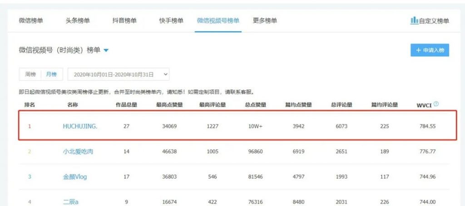Go to the 抖音榜单 tab

124,20
